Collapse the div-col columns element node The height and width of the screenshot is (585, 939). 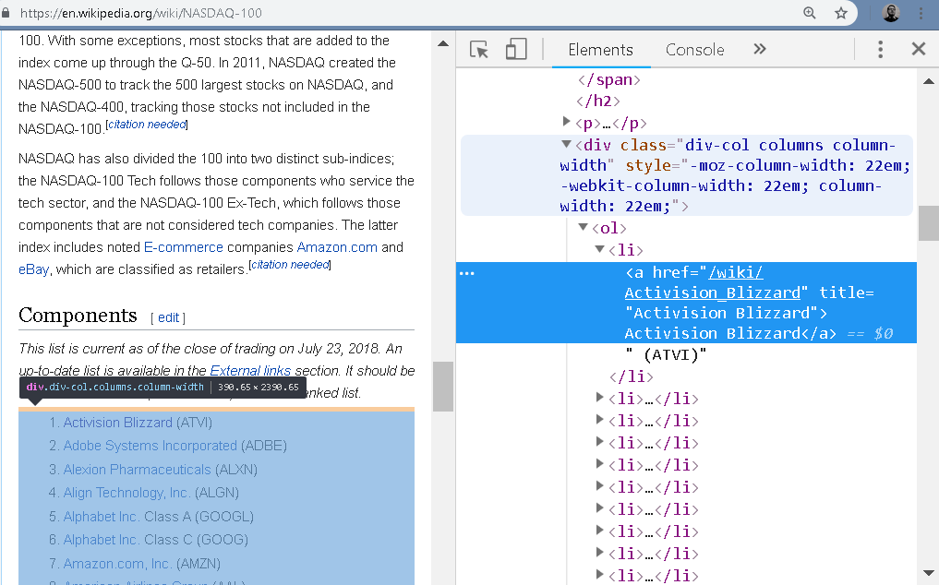click(566, 144)
